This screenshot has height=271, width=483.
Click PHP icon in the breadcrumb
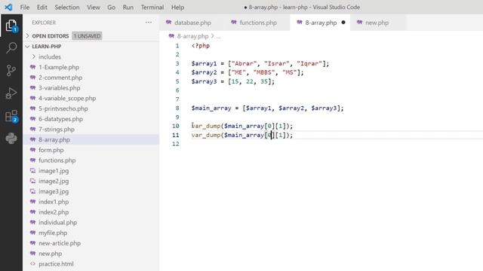pyautogui.click(x=171, y=36)
